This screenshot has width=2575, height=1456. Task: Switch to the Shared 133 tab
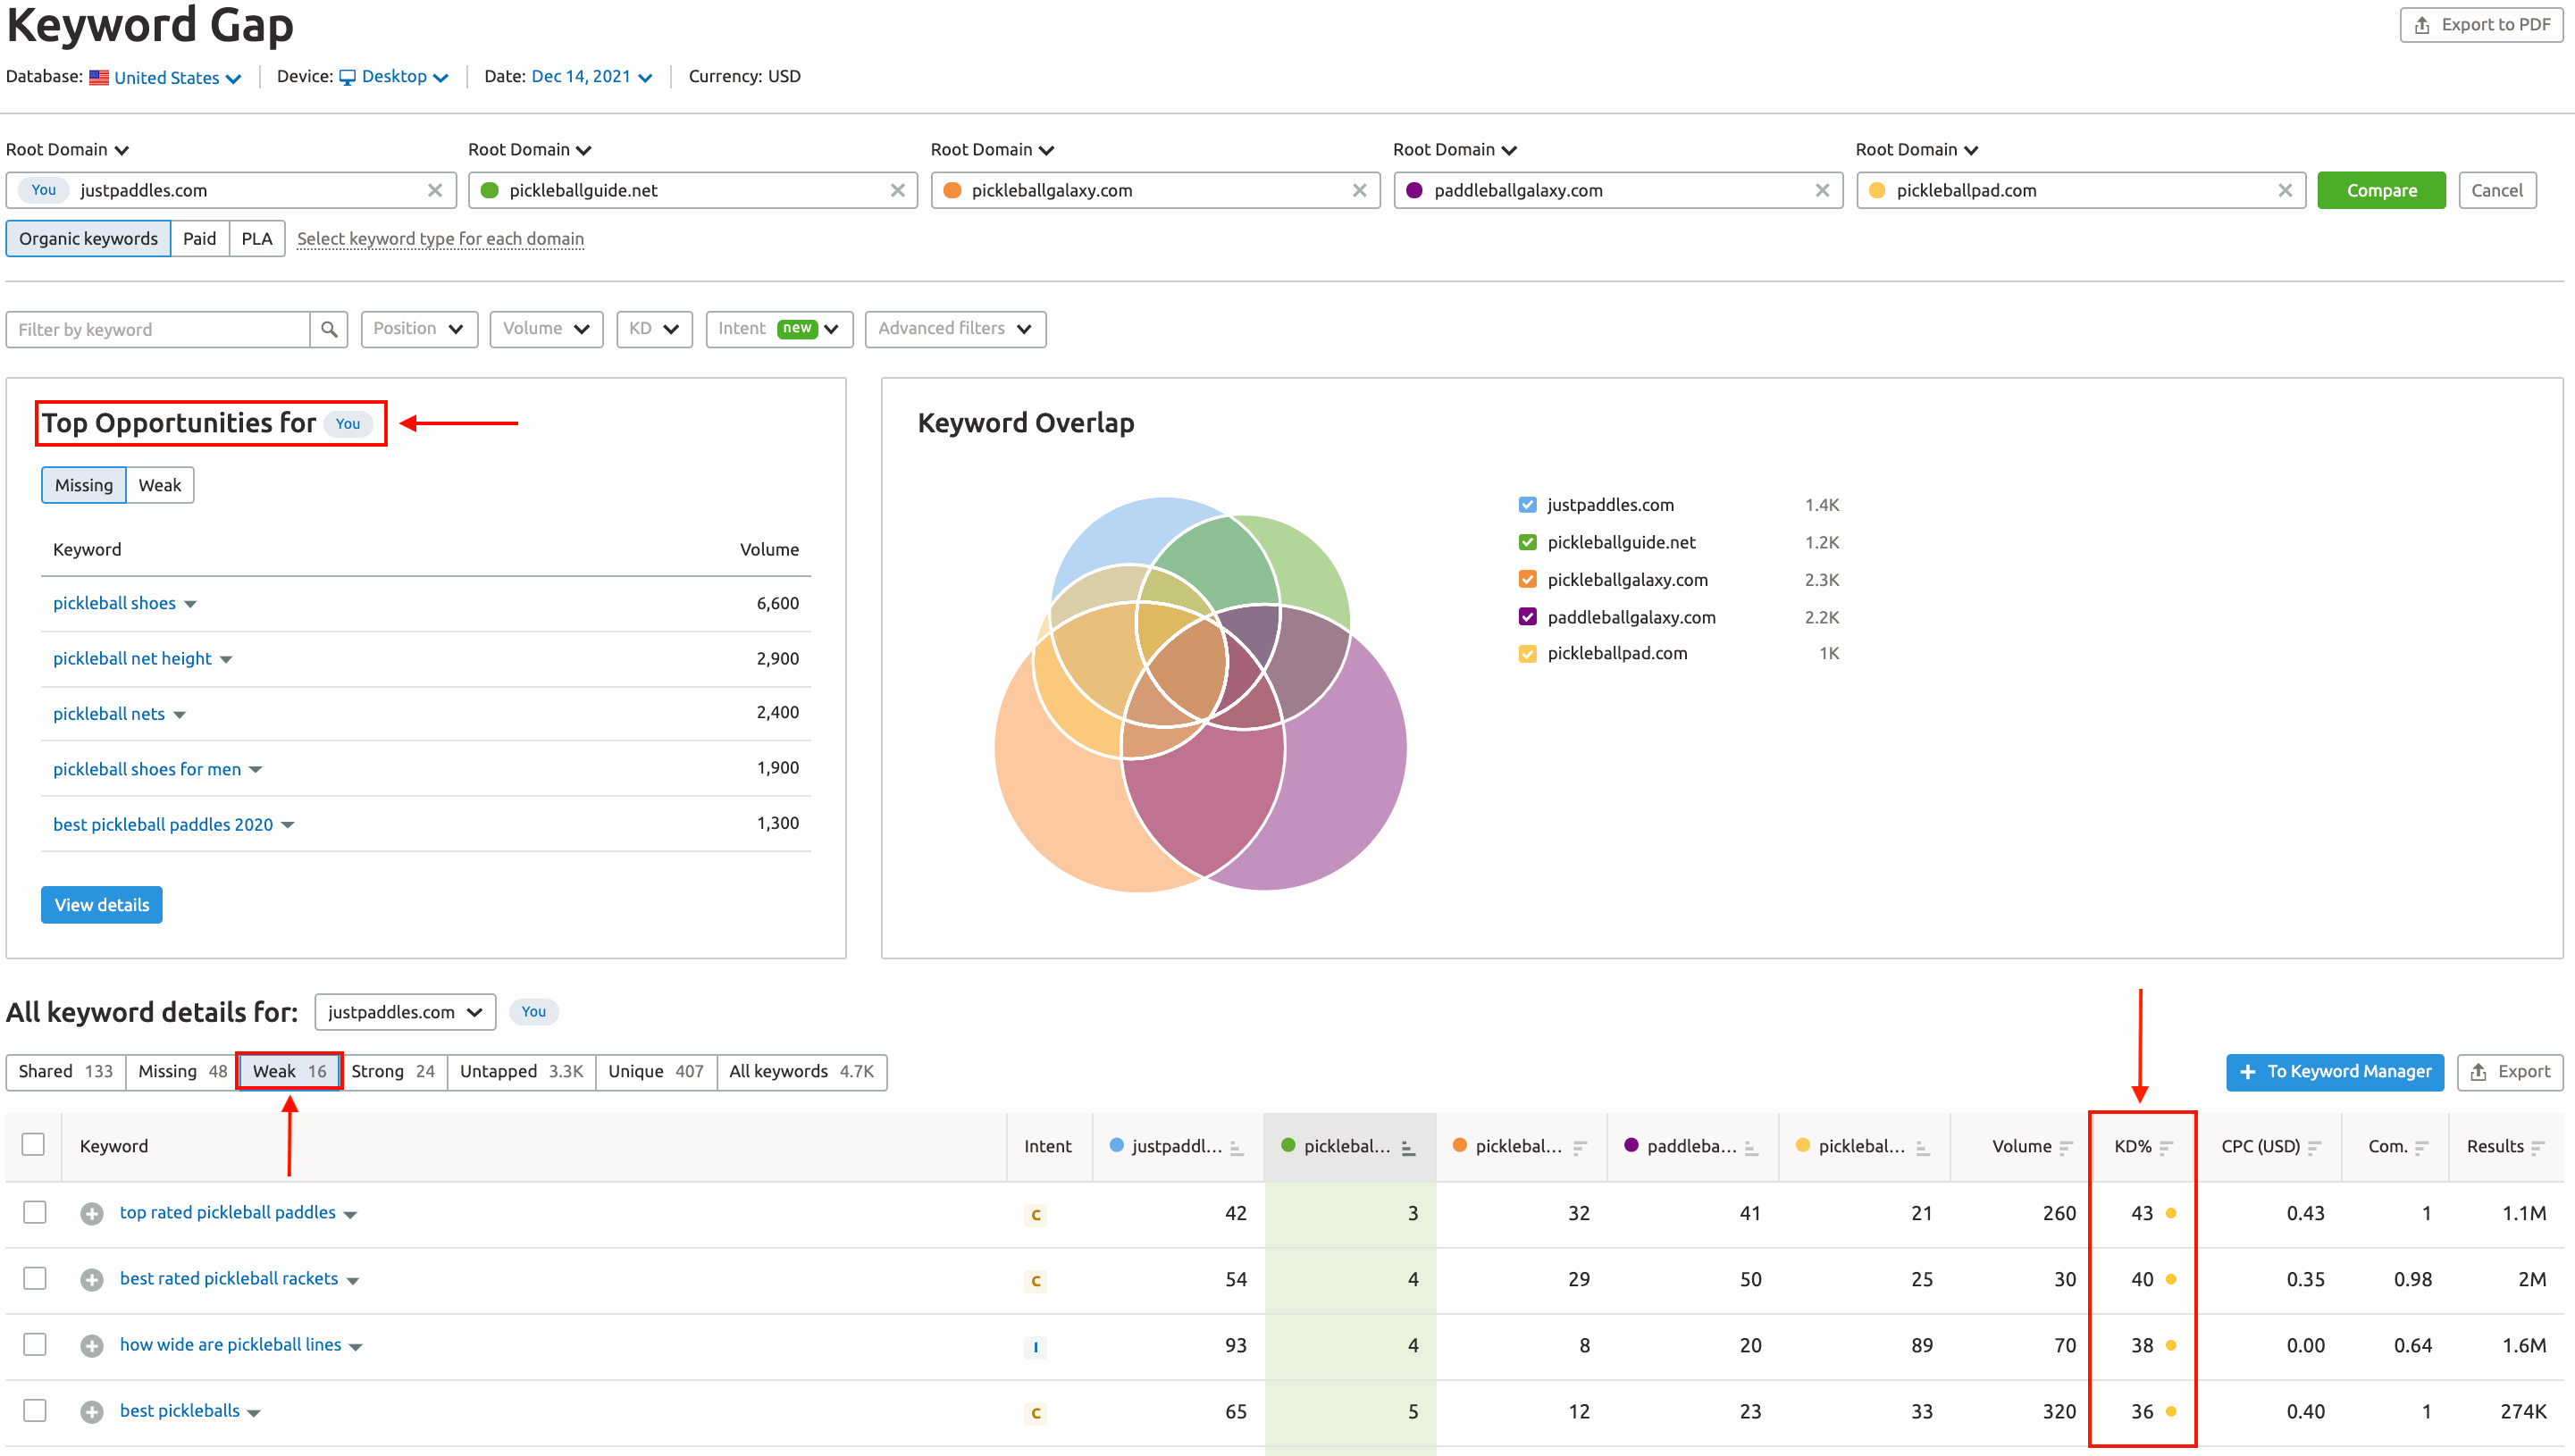coord(65,1071)
